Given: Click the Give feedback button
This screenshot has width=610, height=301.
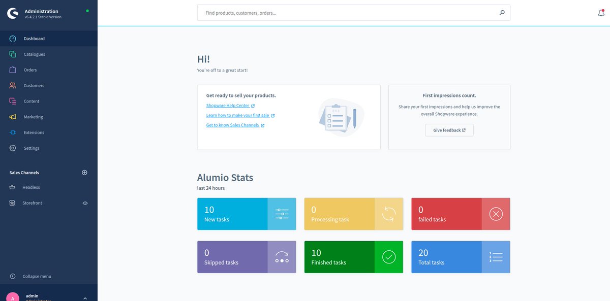Looking at the screenshot, I should pyautogui.click(x=449, y=130).
